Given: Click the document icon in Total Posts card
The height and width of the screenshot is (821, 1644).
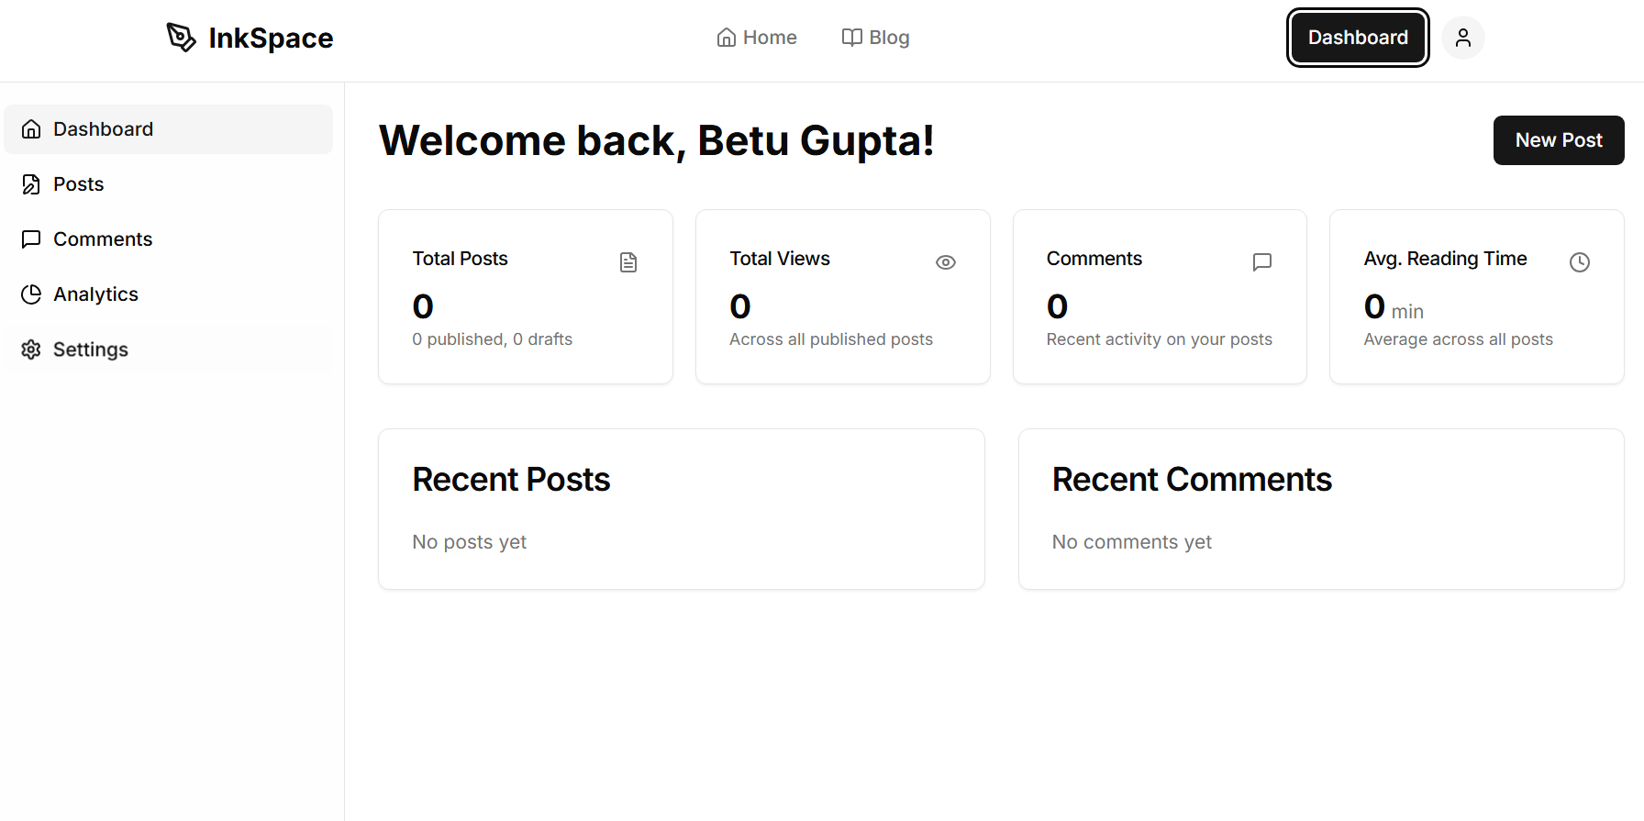Looking at the screenshot, I should click(628, 262).
